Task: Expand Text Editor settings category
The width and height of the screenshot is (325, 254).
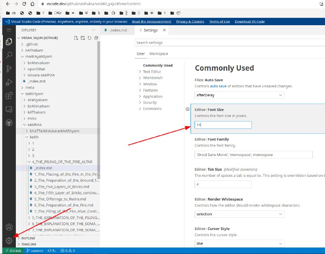Action: click(x=152, y=72)
